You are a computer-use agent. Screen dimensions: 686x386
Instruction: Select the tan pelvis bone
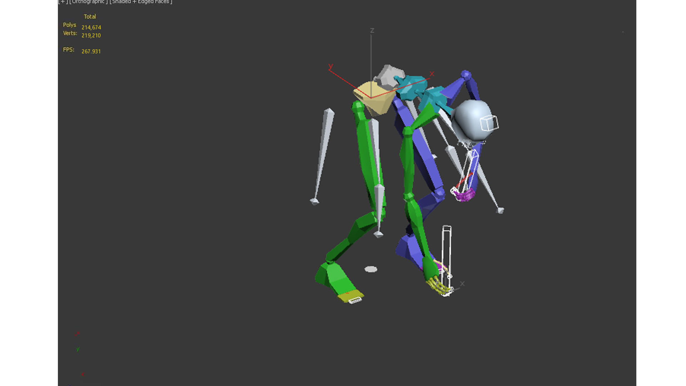379,104
